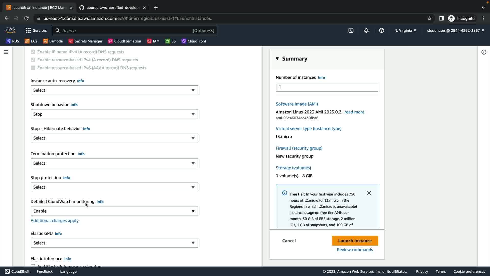Viewport: 490px width, 276px height.
Task: Collapse the Summary panel triangle
Action: (277, 59)
